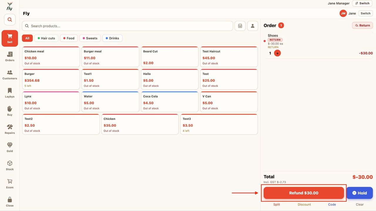Go to Orders in sidebar

10,56
